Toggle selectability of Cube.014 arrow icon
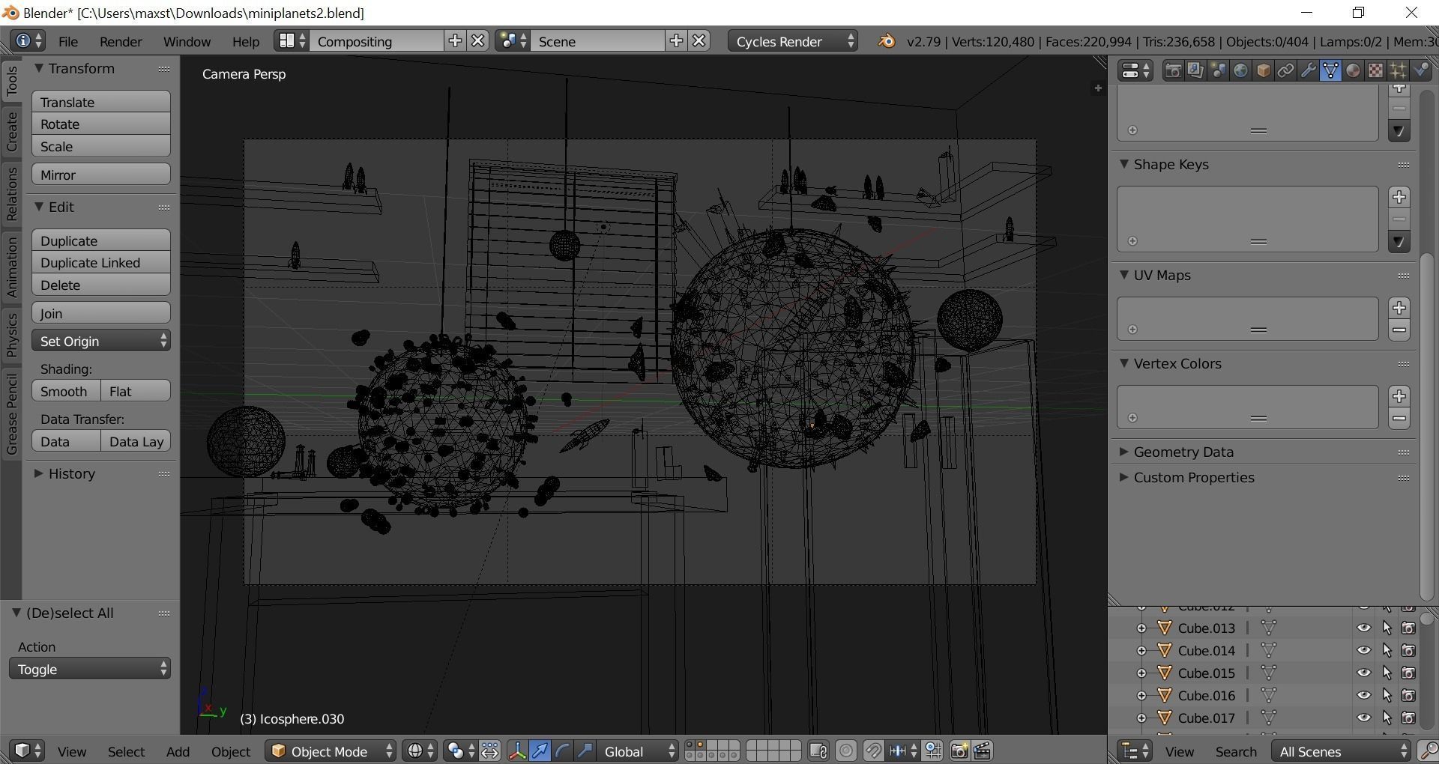The height and width of the screenshot is (764, 1439). click(x=1387, y=650)
